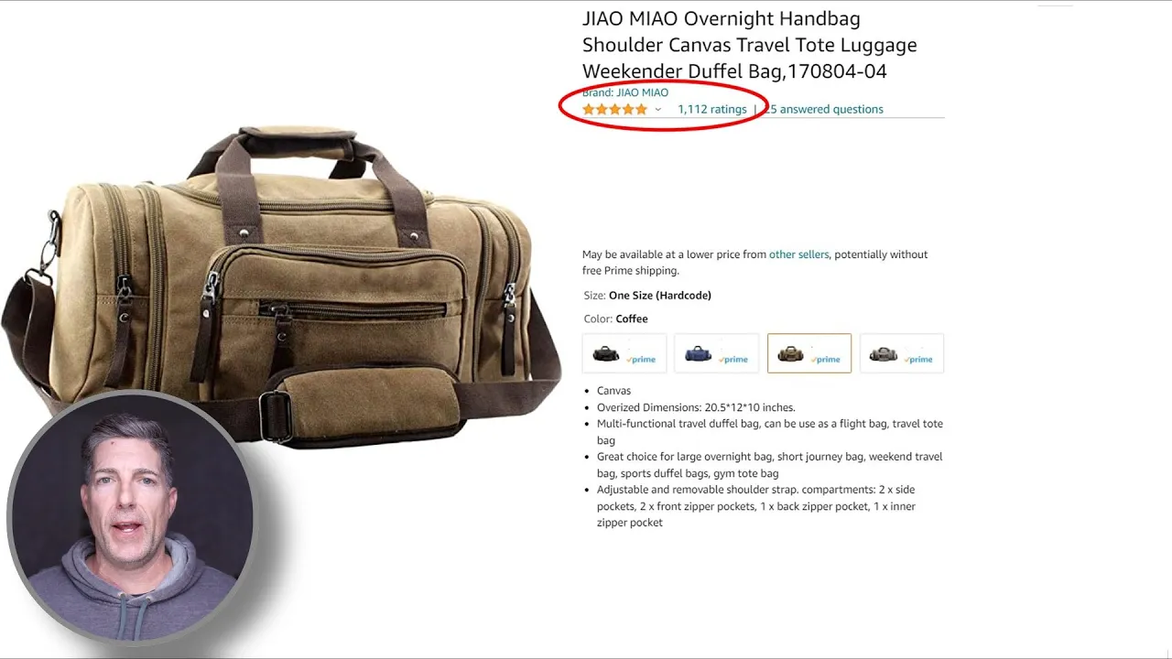
Task: Click the Prime badge on coffee bag swatch
Action: pyautogui.click(x=826, y=360)
